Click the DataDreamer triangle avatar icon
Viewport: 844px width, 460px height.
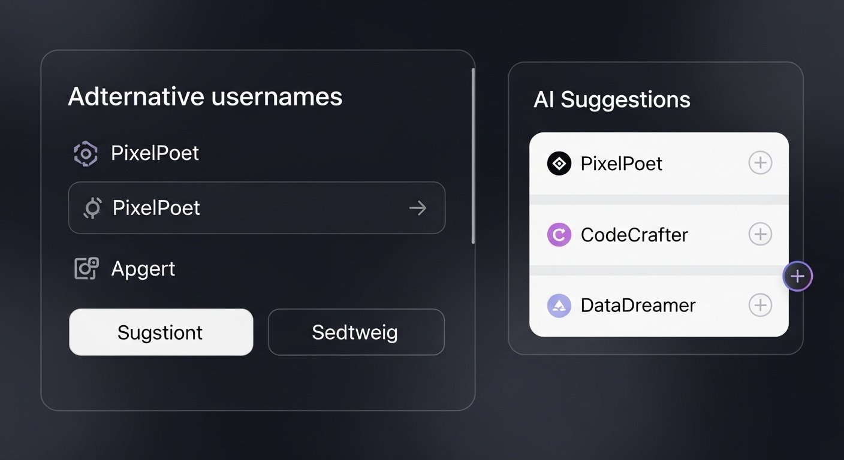pyautogui.click(x=560, y=305)
